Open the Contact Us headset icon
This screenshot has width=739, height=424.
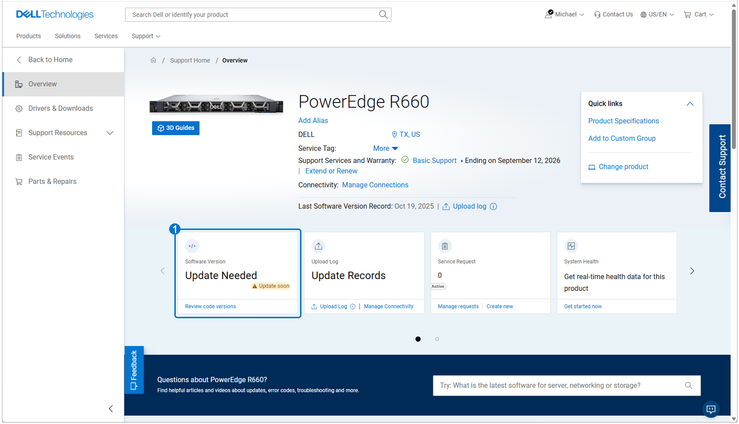click(x=597, y=15)
